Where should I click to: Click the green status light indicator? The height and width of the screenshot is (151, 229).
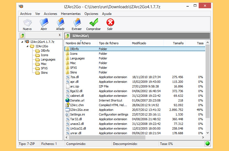click(x=207, y=144)
